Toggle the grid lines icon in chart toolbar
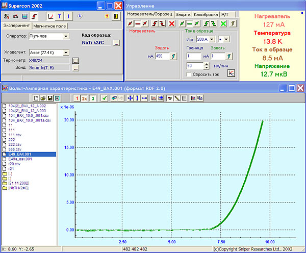The image size is (306, 253). (x=184, y=98)
